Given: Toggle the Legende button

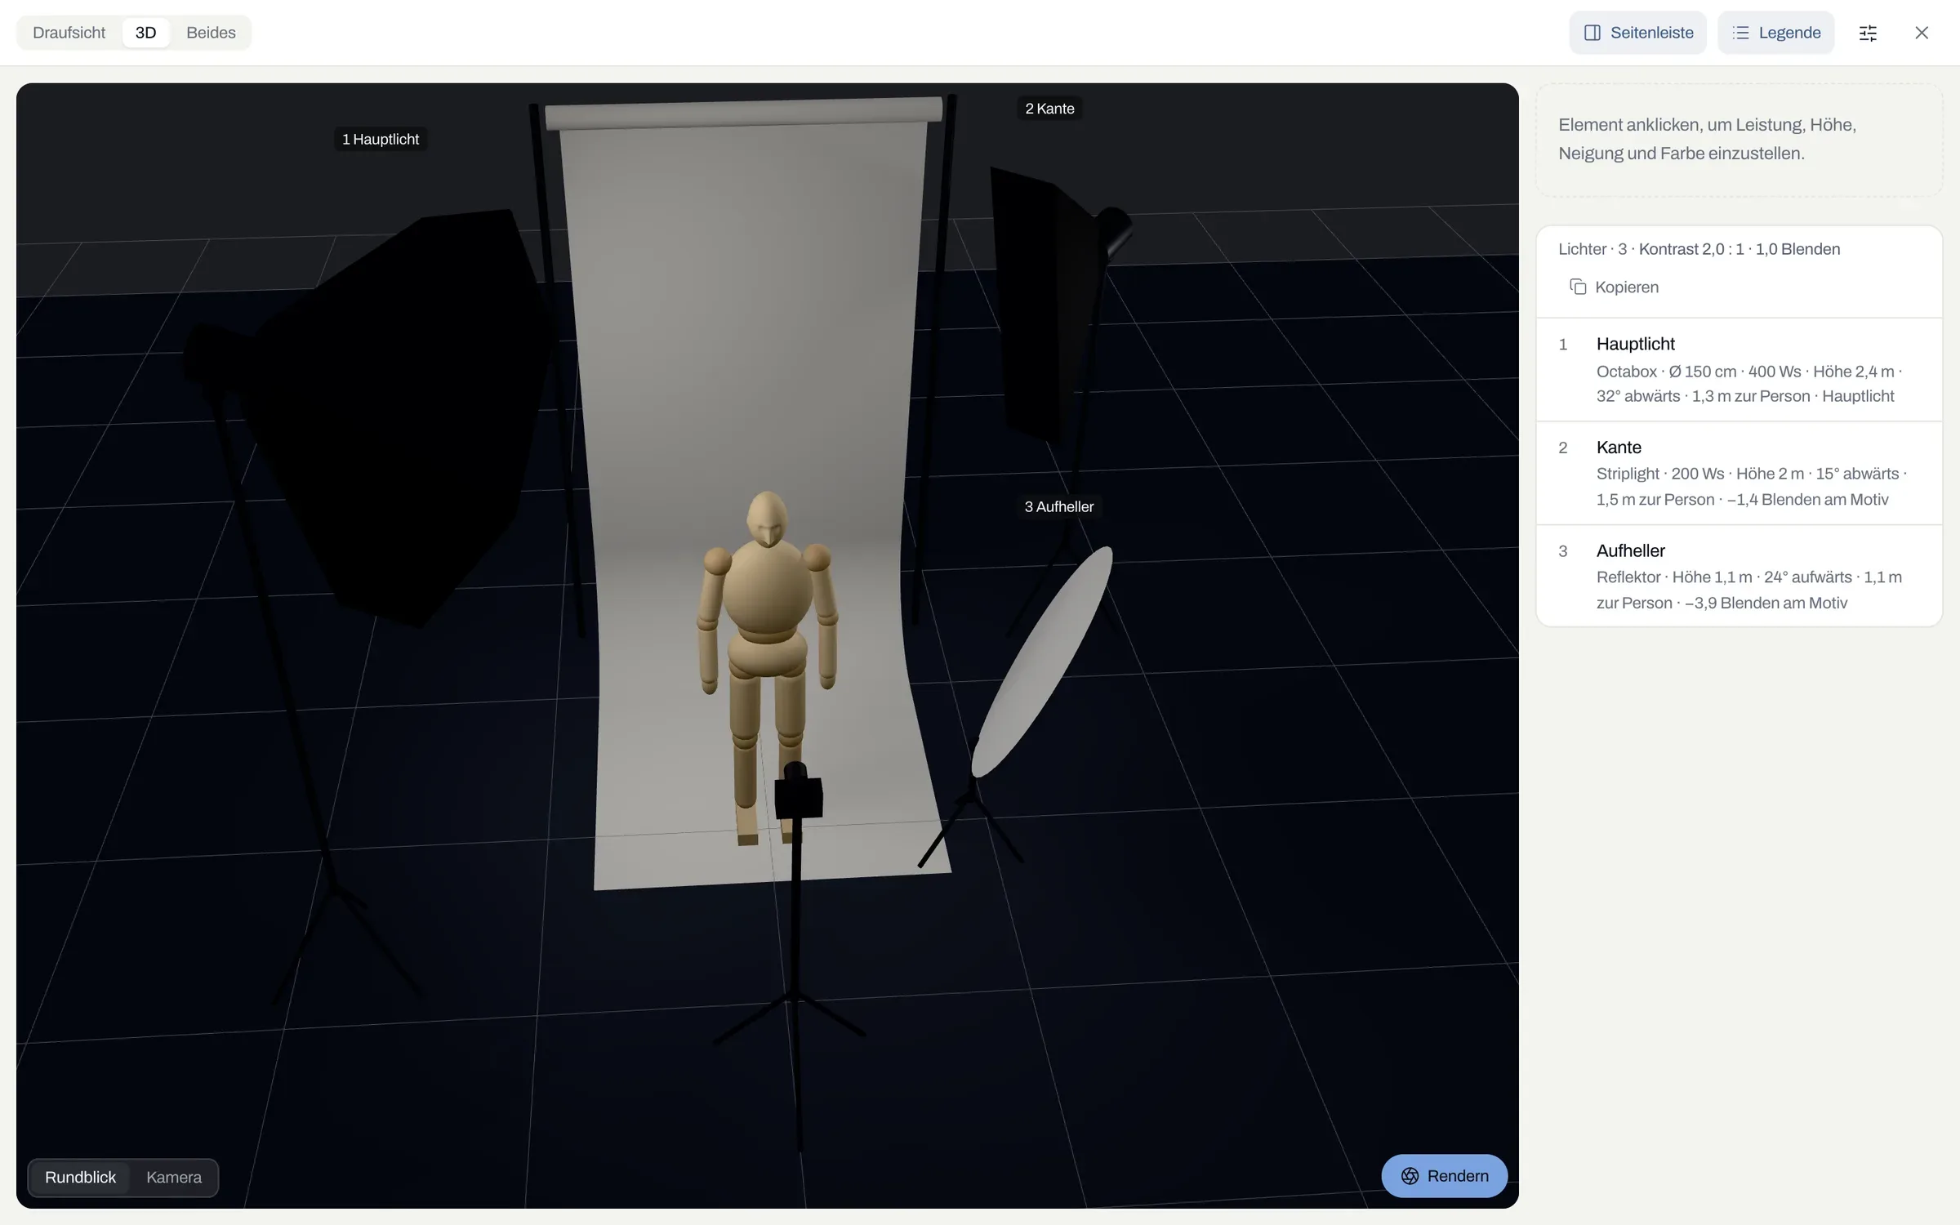Looking at the screenshot, I should tap(1775, 33).
